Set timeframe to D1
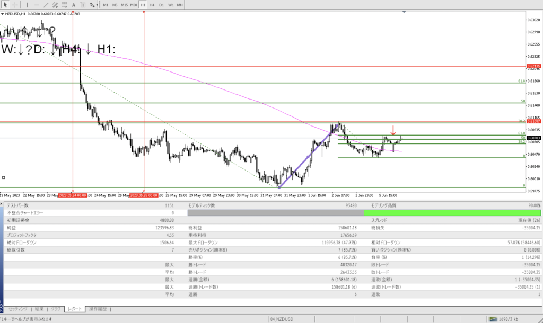 tap(161, 5)
